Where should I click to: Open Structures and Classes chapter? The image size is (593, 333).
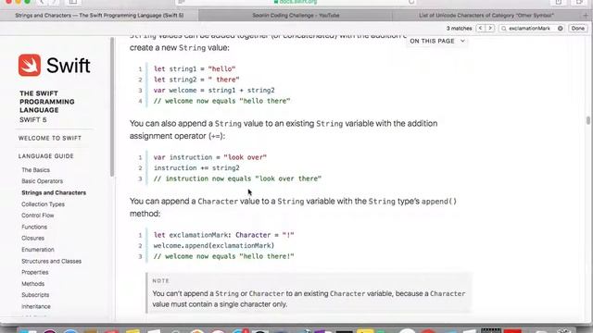pyautogui.click(x=52, y=261)
